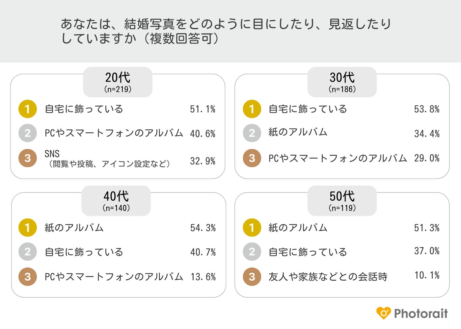The height and width of the screenshot is (329, 461).
Task: Click the silver rank 2 badge under 20代
Action: [27, 133]
